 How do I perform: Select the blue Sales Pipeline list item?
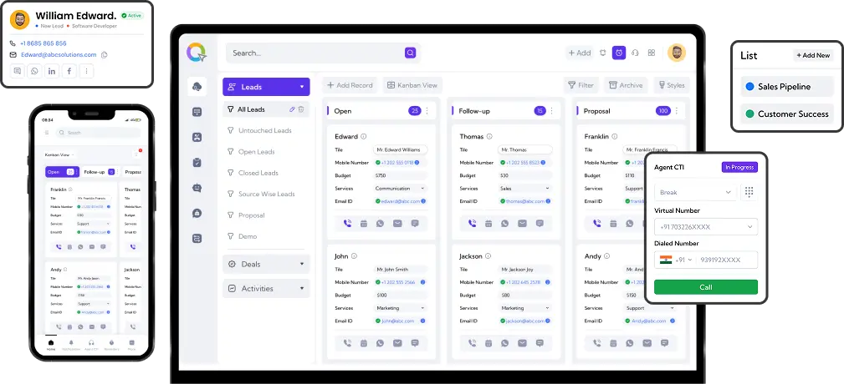tap(786, 86)
